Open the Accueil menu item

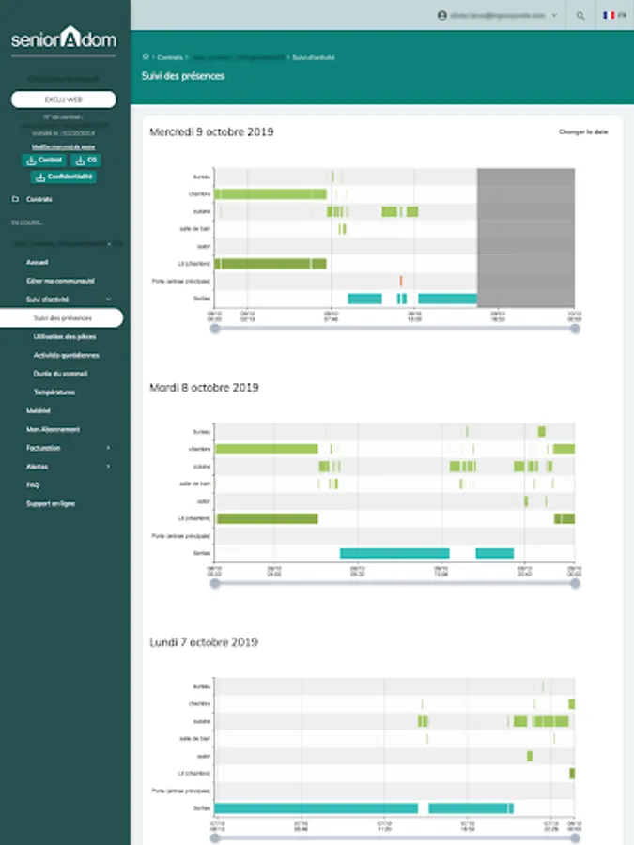coord(38,262)
